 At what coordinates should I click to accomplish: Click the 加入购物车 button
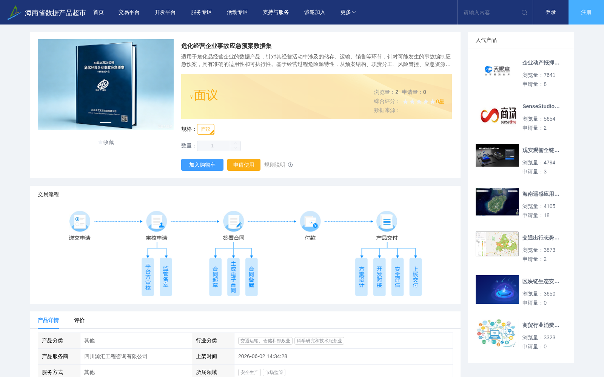click(x=202, y=165)
